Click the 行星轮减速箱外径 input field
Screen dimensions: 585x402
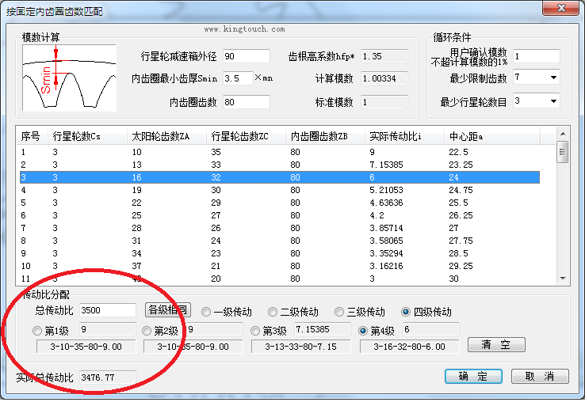point(247,56)
